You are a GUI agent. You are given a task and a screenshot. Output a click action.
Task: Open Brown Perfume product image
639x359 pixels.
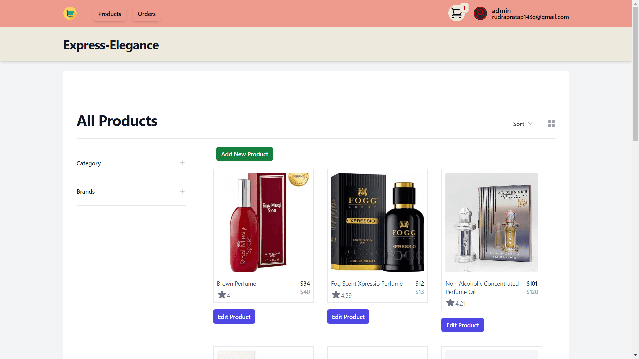pos(263,222)
